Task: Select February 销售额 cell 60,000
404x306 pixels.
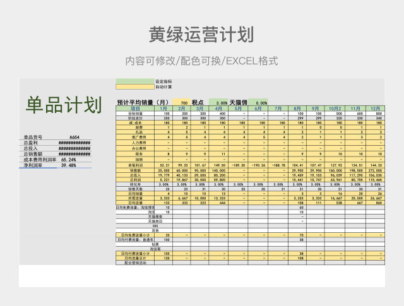Action: pyautogui.click(x=182, y=170)
